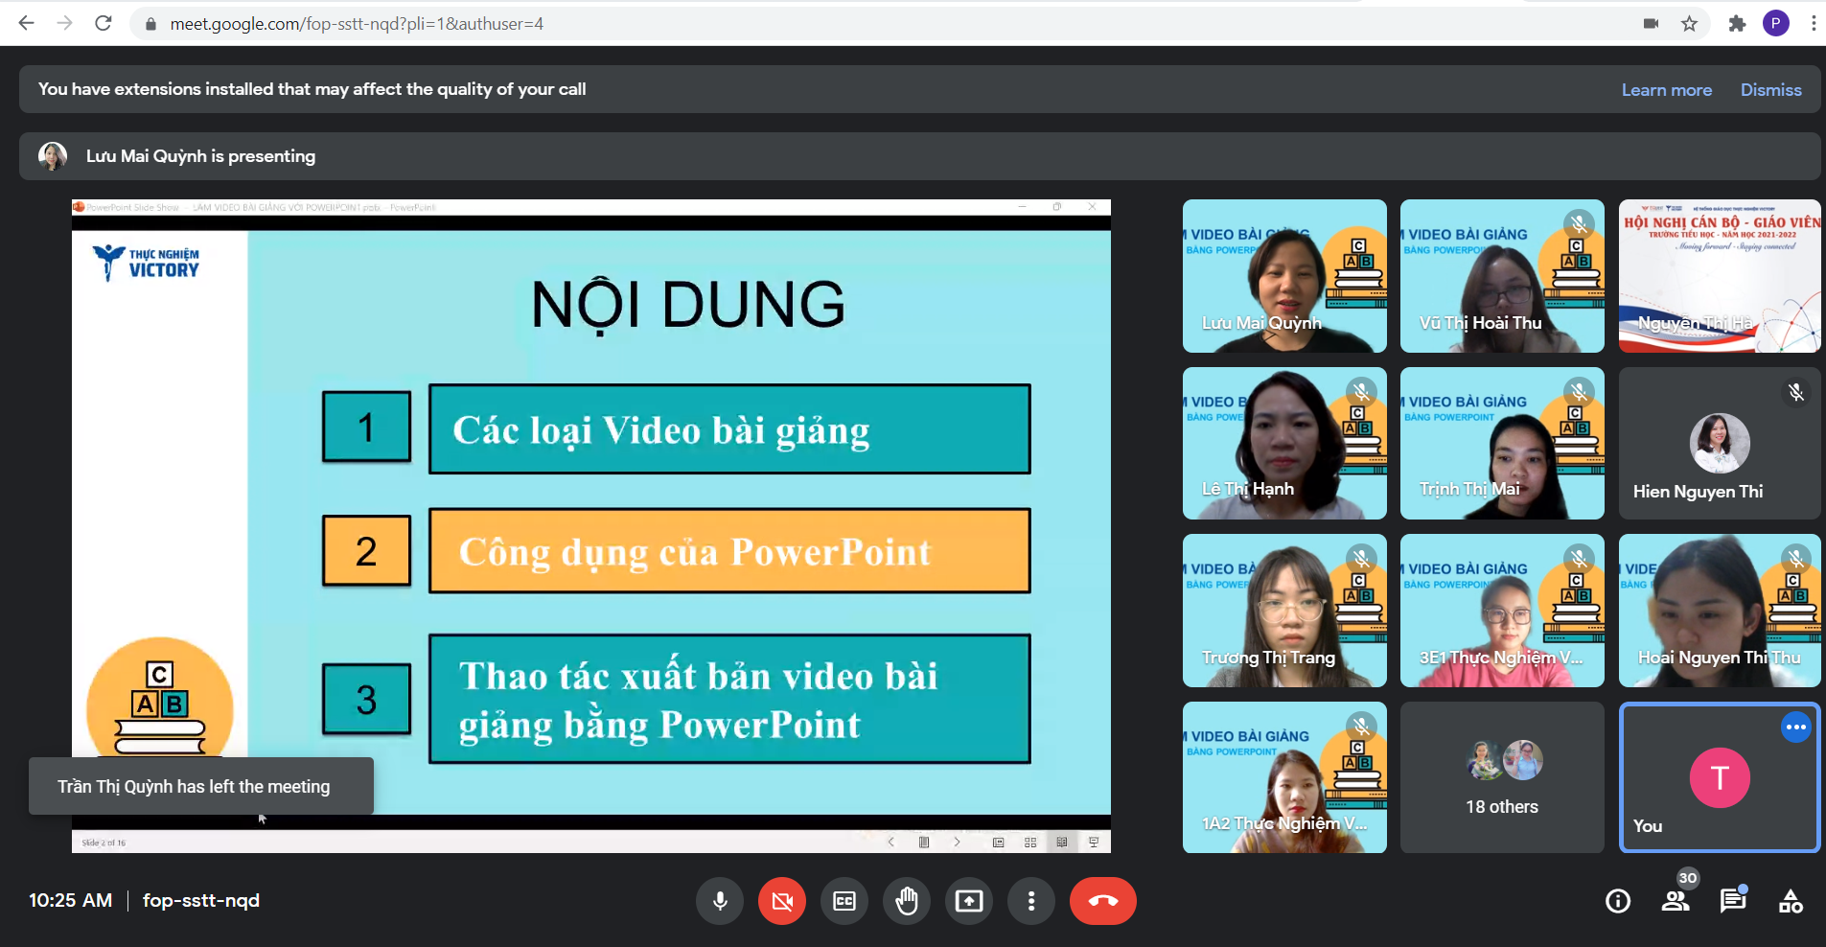
Task: Open the Chrome extensions puzzle icon
Action: (x=1737, y=24)
